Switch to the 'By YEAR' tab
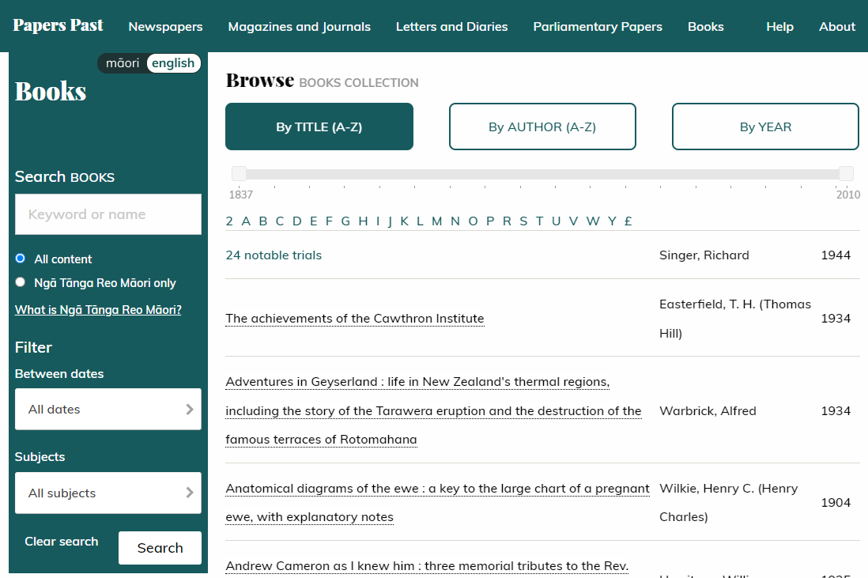 pyautogui.click(x=764, y=126)
